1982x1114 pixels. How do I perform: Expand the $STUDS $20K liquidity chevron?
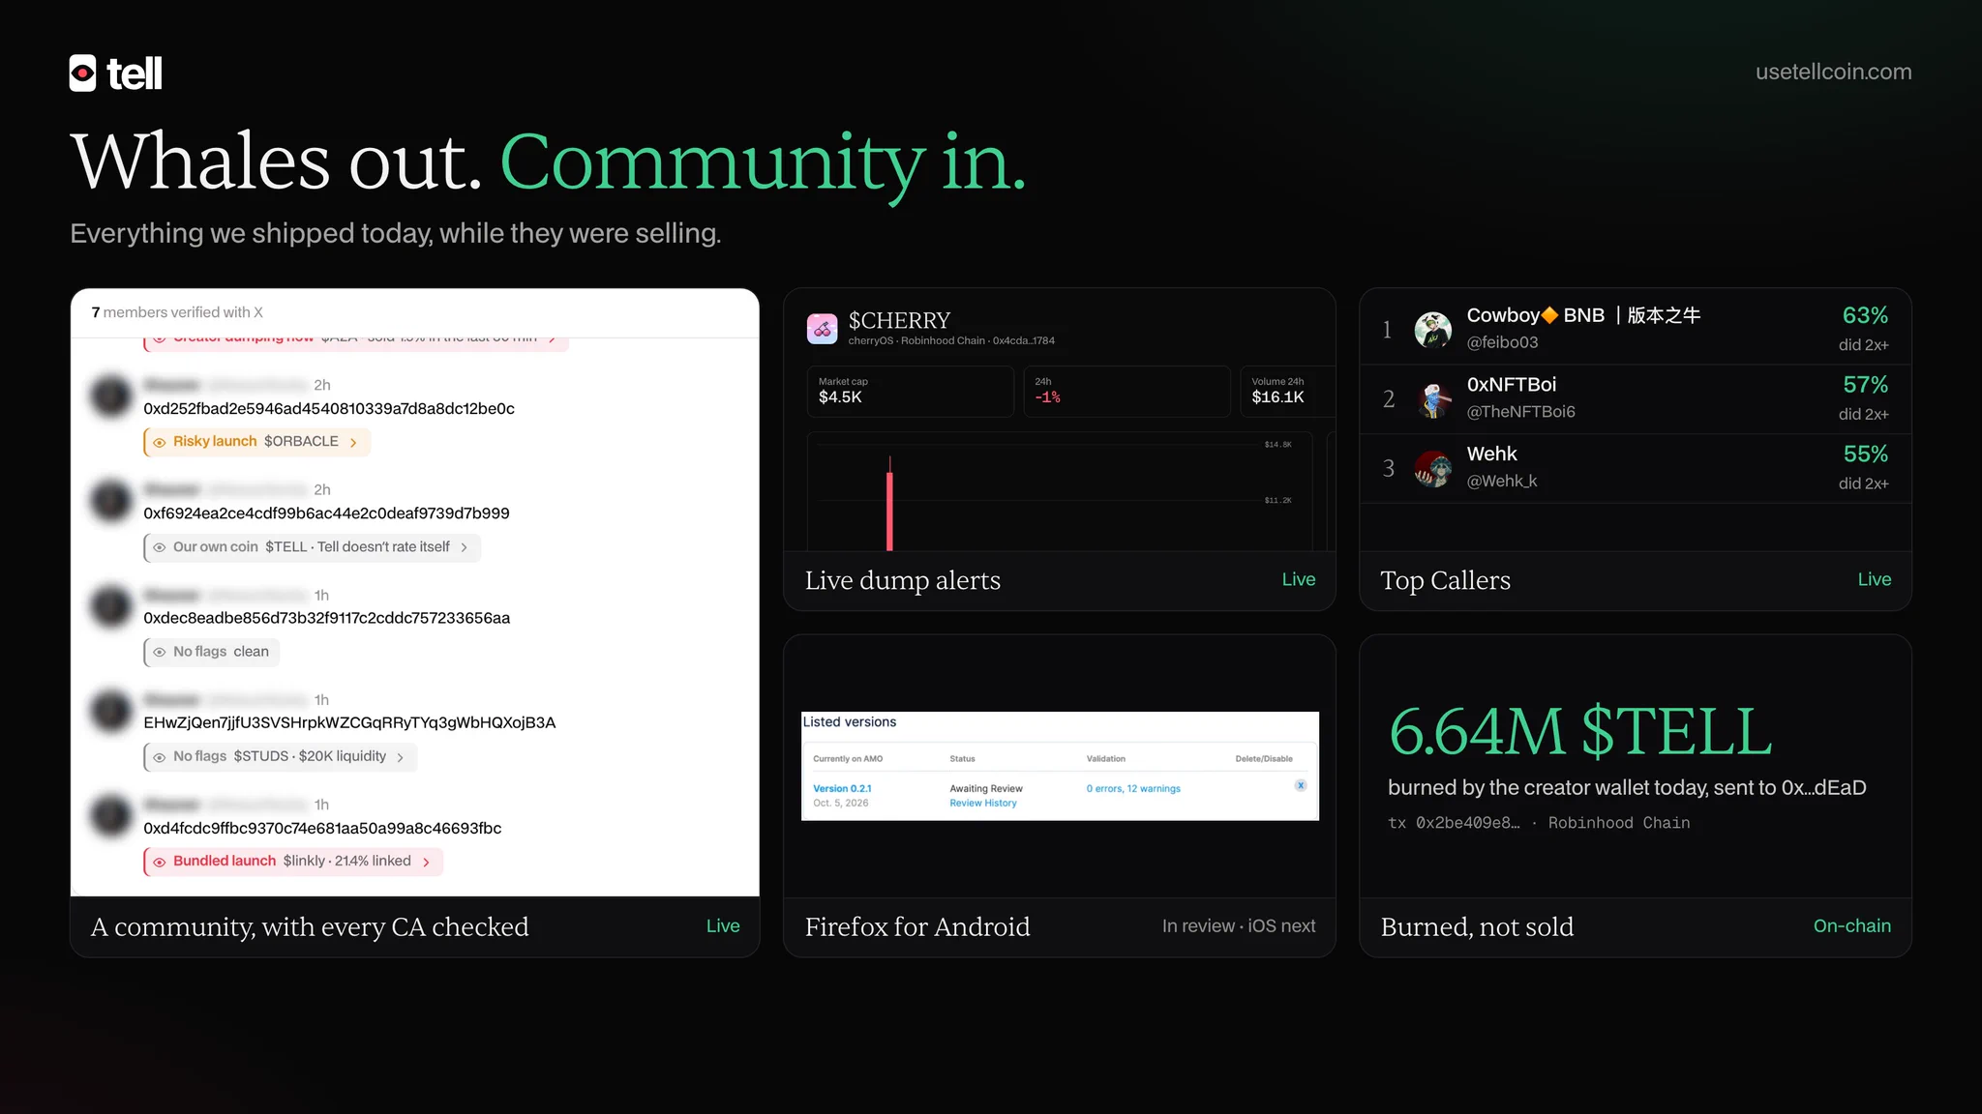pyautogui.click(x=401, y=757)
